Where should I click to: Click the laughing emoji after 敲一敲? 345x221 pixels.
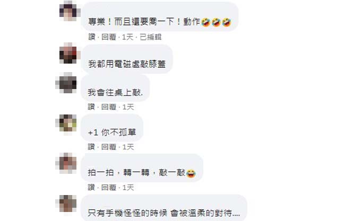pyautogui.click(x=191, y=173)
